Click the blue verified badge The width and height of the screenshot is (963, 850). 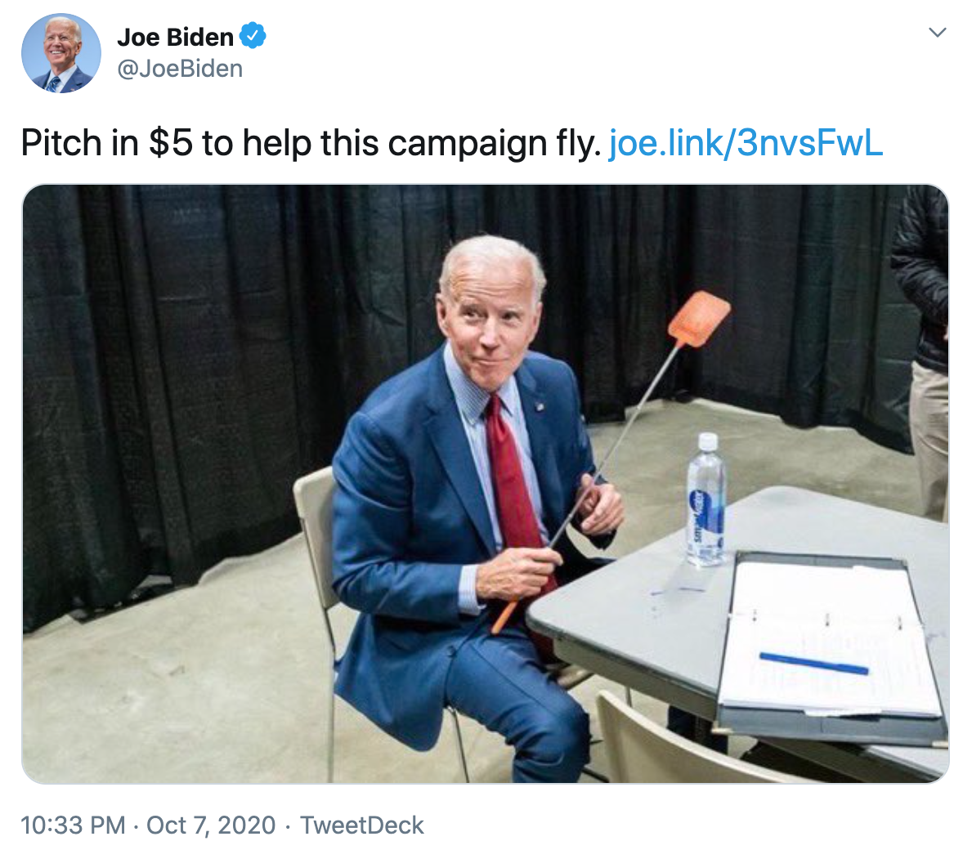253,36
